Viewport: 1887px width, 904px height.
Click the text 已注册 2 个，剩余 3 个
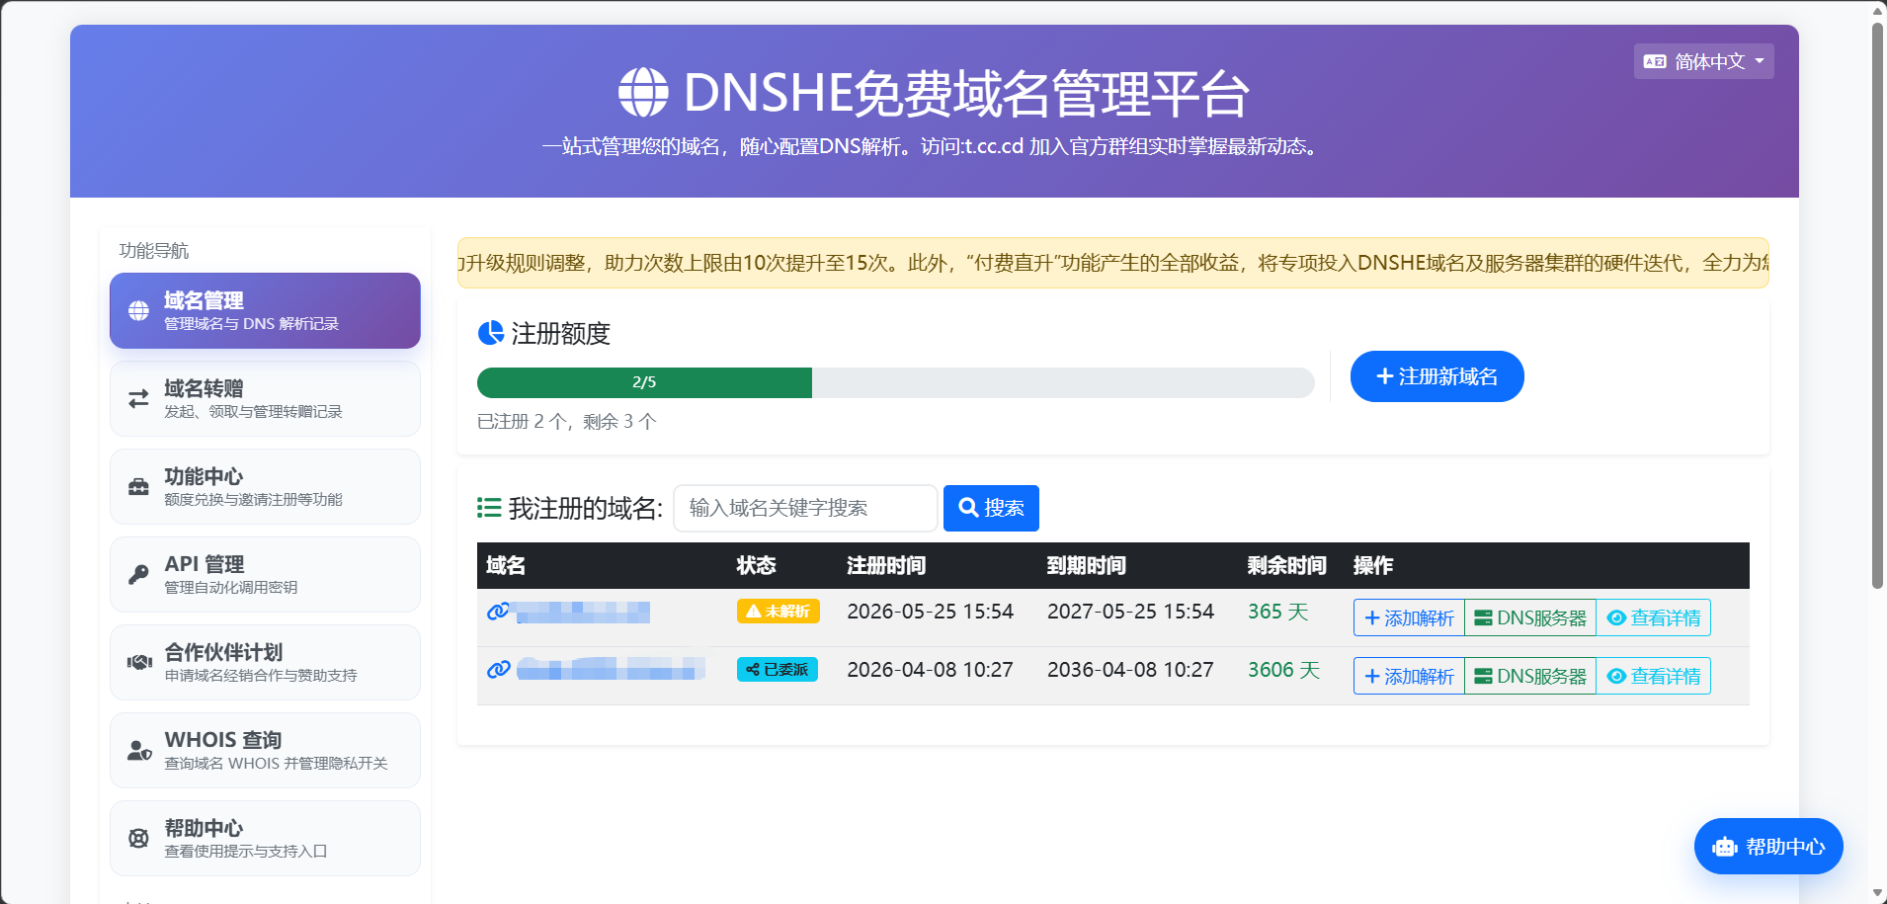(x=567, y=422)
